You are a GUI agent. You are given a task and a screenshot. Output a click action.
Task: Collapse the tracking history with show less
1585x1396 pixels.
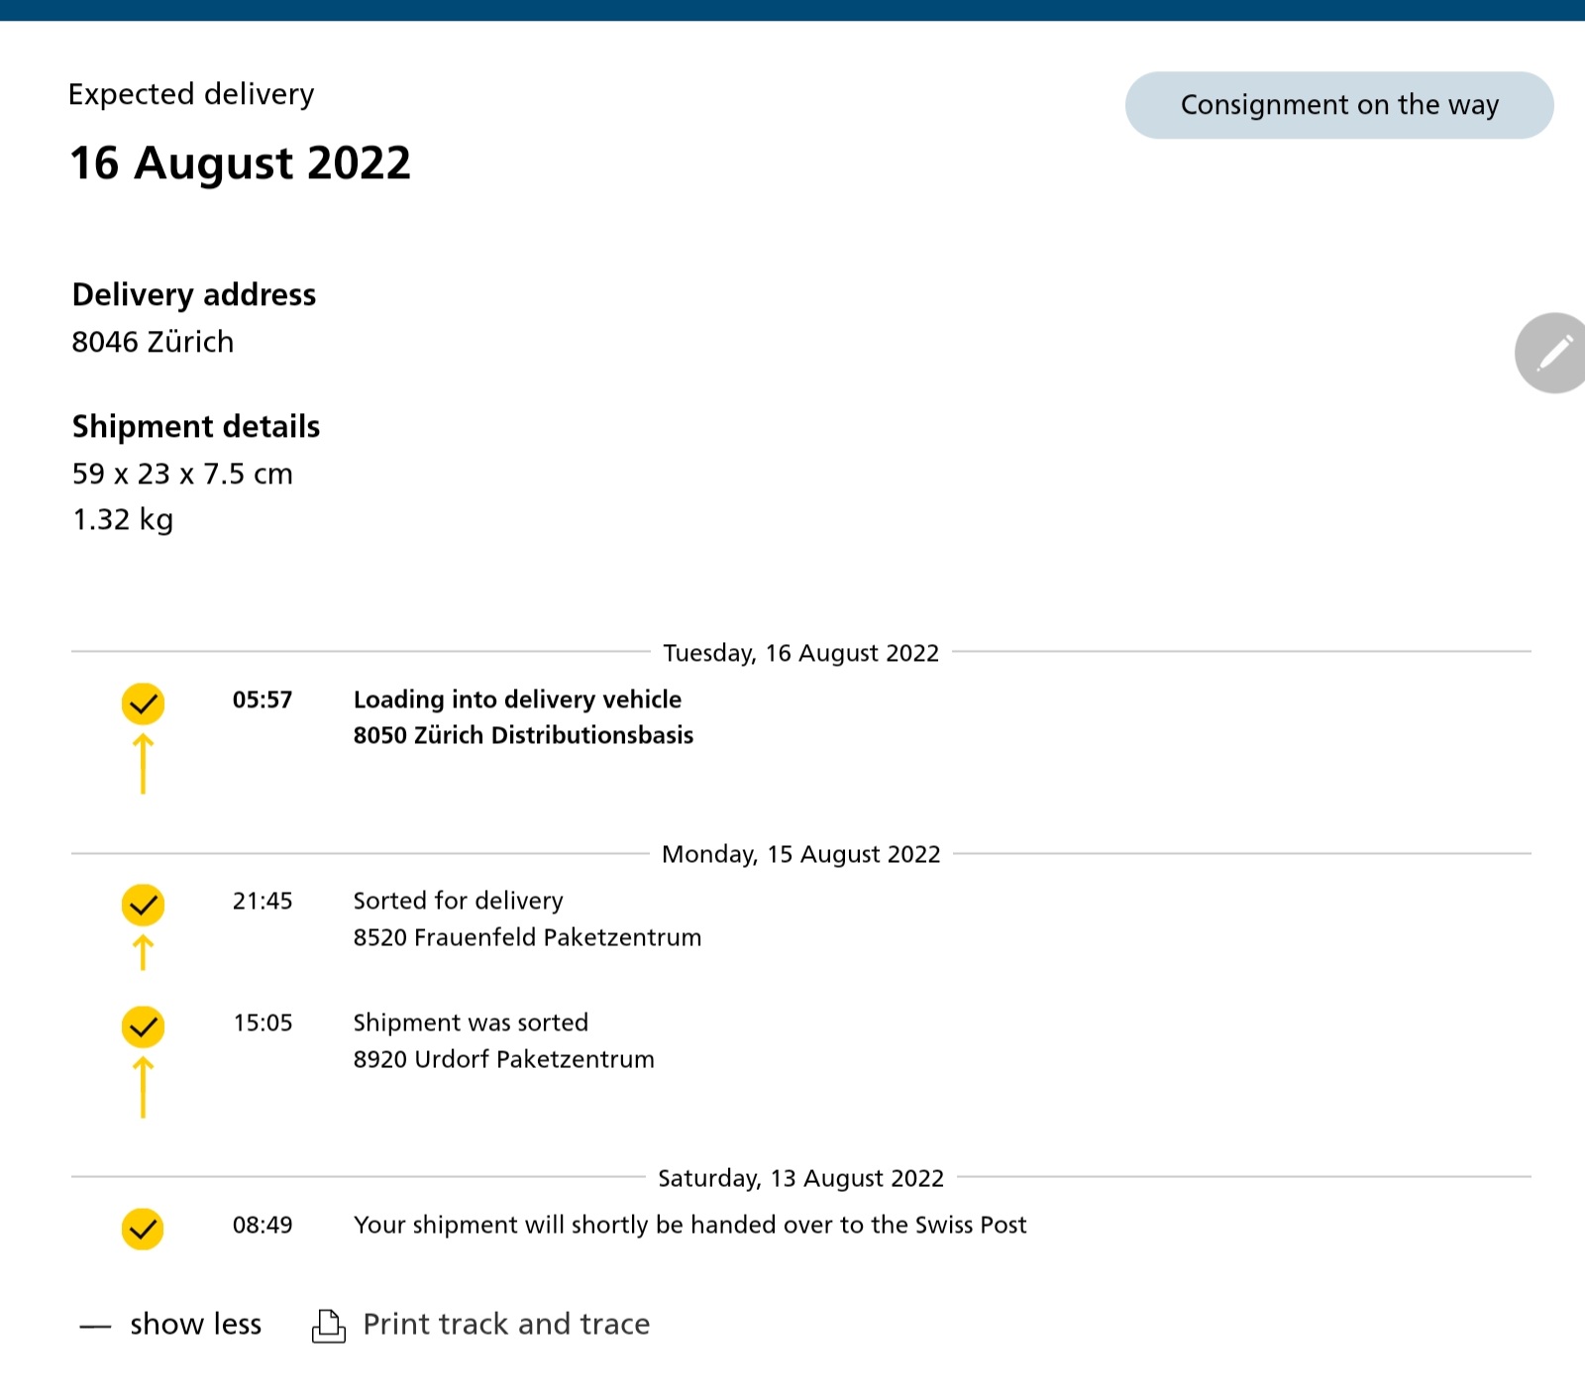(195, 1325)
